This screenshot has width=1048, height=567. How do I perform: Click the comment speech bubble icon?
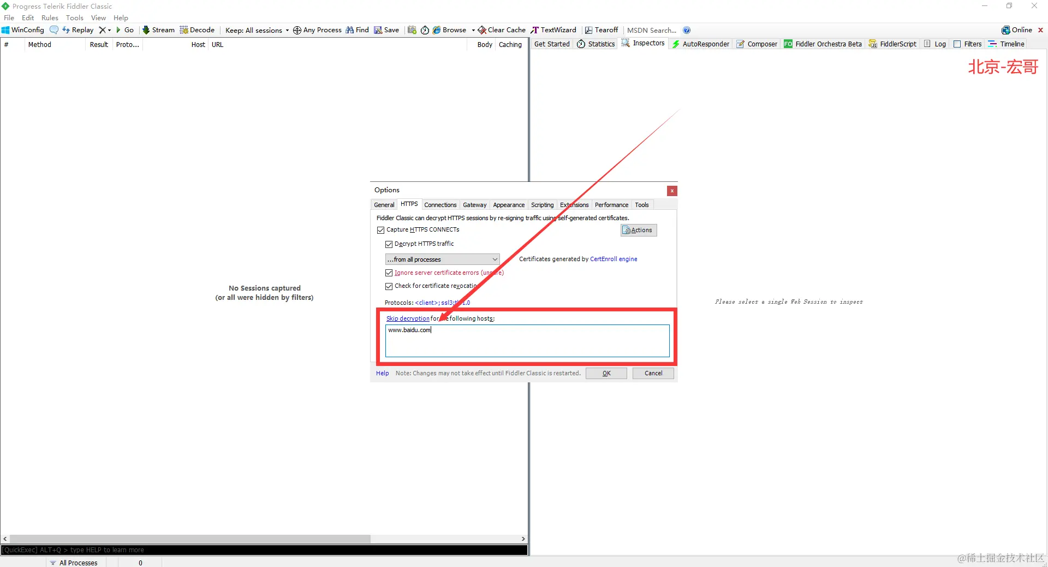pyautogui.click(x=53, y=30)
